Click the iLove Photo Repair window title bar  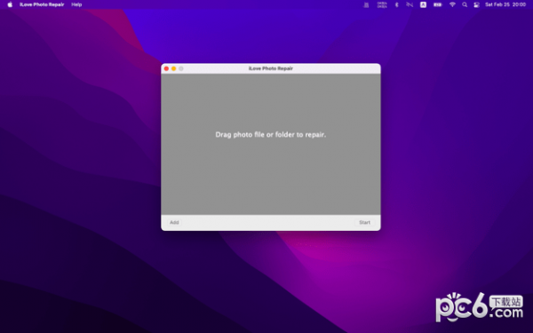(x=271, y=68)
